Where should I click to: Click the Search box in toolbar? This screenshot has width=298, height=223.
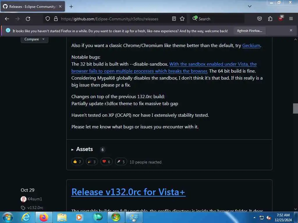(x=217, y=19)
